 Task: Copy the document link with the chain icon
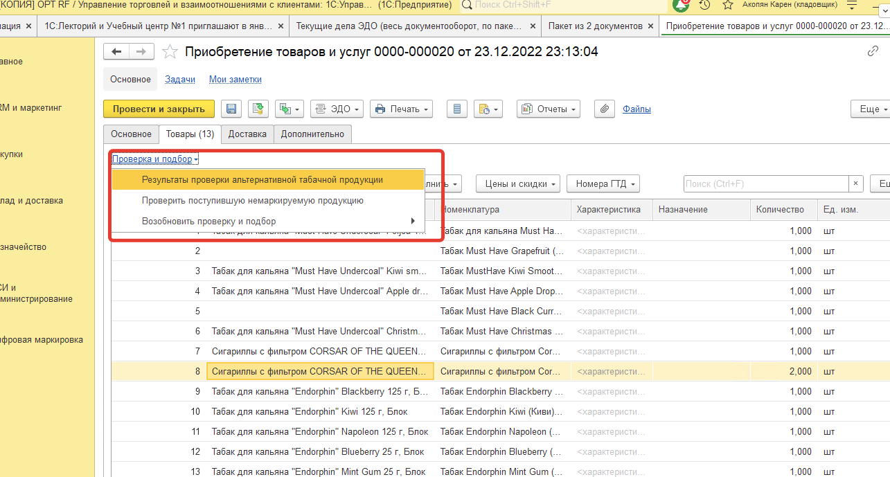(873, 52)
